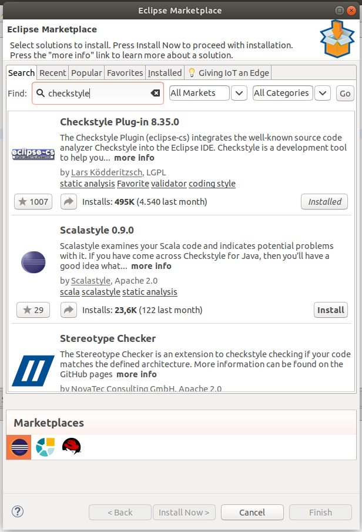
Task: Click the Find search input field
Action: [x=98, y=93]
